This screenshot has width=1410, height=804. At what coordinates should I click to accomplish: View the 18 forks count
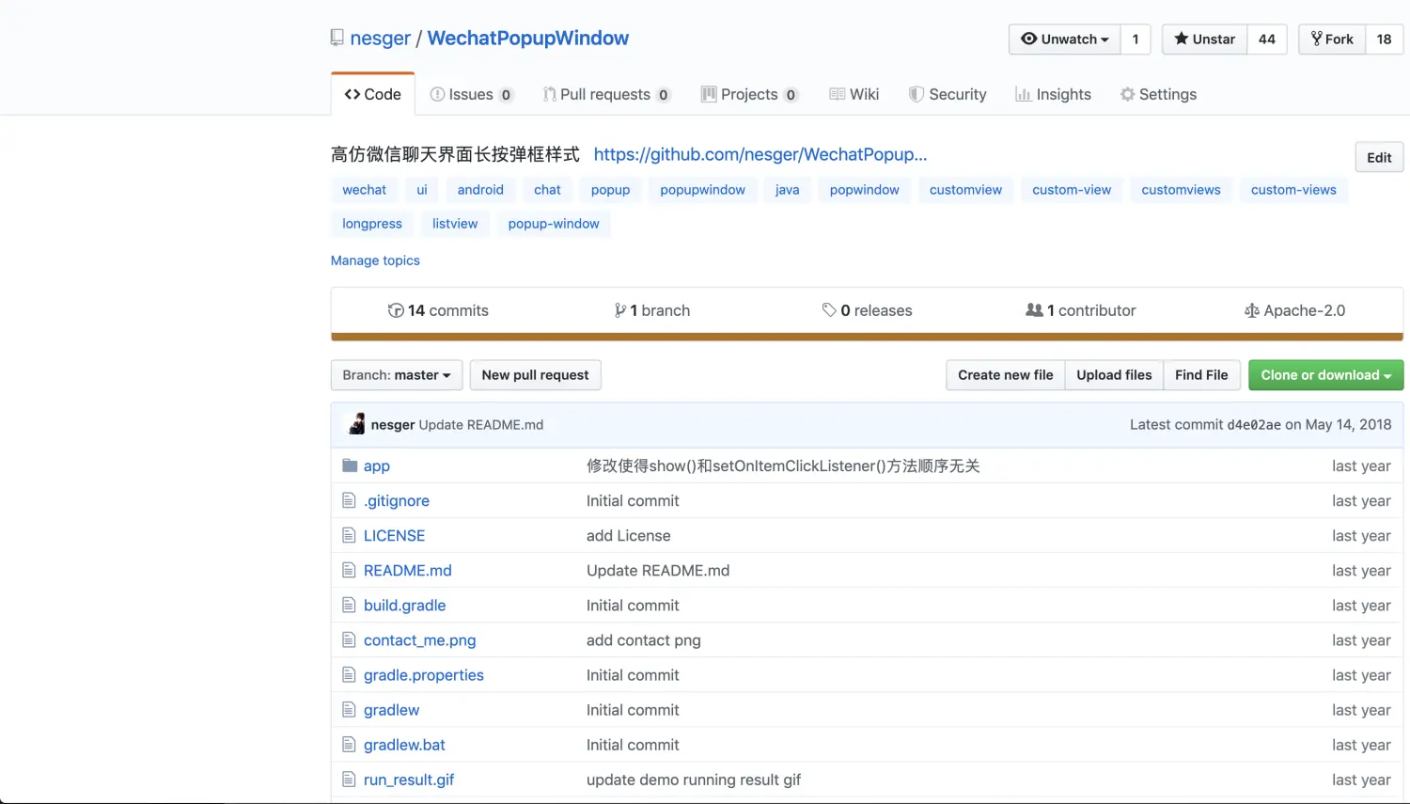point(1384,39)
